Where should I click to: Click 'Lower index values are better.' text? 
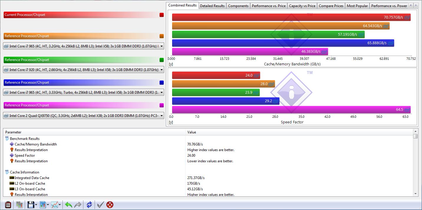point(210,161)
